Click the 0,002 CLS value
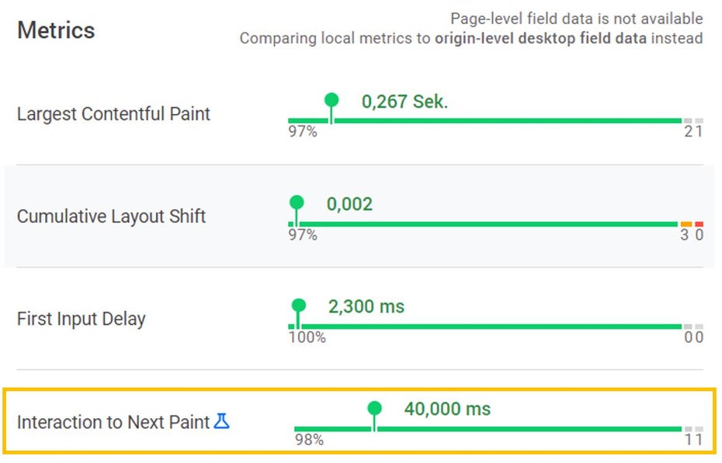The width and height of the screenshot is (722, 463). point(349,205)
